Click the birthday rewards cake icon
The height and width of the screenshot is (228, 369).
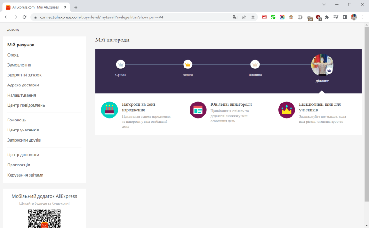pyautogui.click(x=109, y=110)
